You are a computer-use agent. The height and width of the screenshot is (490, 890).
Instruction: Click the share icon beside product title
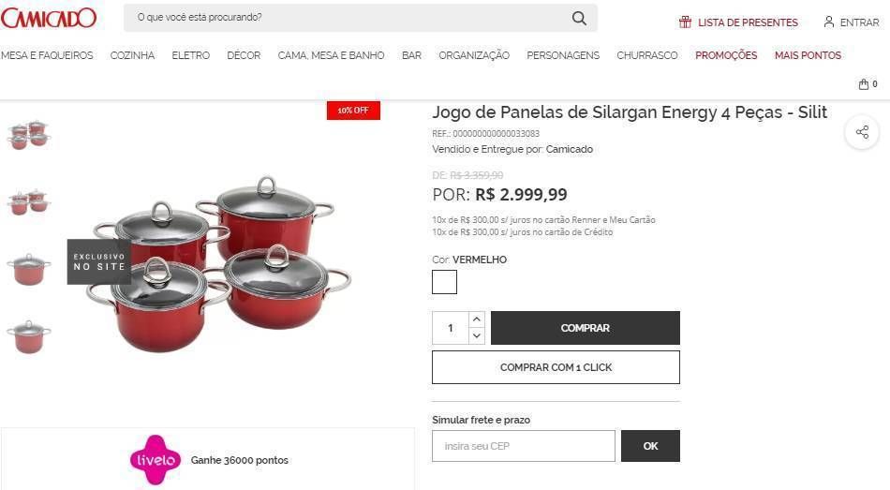[x=862, y=132]
